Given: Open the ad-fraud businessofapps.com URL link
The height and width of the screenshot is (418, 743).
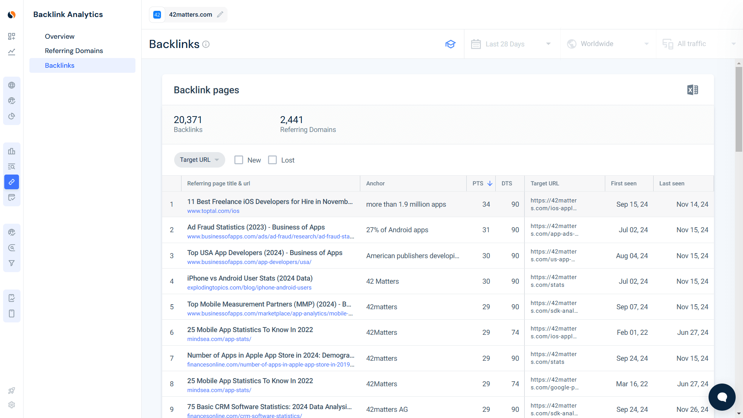Looking at the screenshot, I should (x=270, y=236).
